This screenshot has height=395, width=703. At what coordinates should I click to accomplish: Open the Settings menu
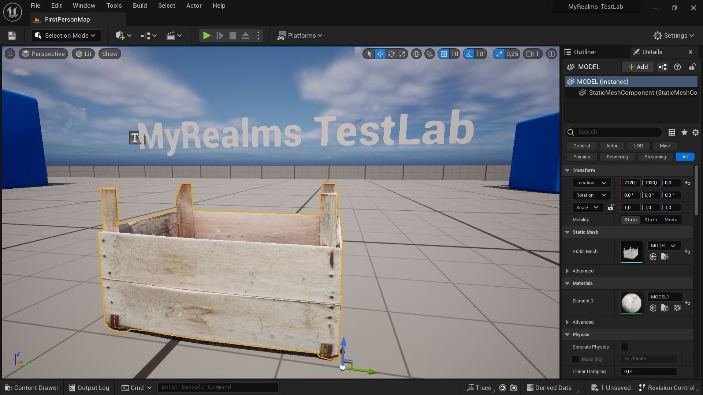pyautogui.click(x=674, y=35)
